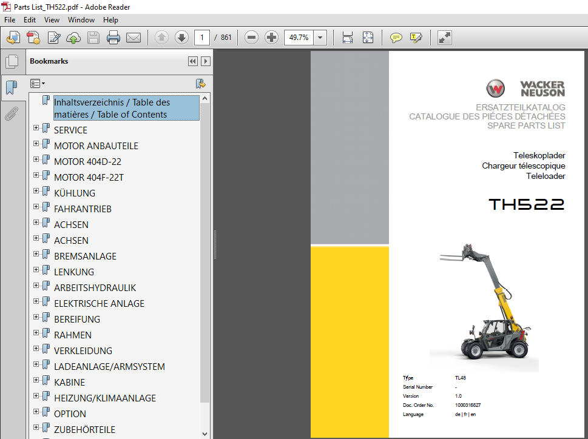Jump to ZUBEHÖRTEILE bookmark
The width and height of the screenshot is (588, 439).
[85, 430]
